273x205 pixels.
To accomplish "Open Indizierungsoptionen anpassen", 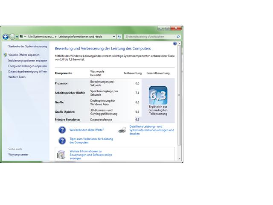I will (x=28, y=61).
